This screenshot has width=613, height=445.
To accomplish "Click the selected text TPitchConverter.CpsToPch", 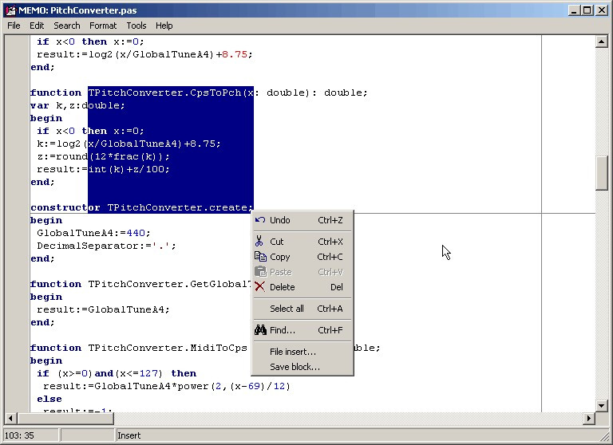I will 164,93.
